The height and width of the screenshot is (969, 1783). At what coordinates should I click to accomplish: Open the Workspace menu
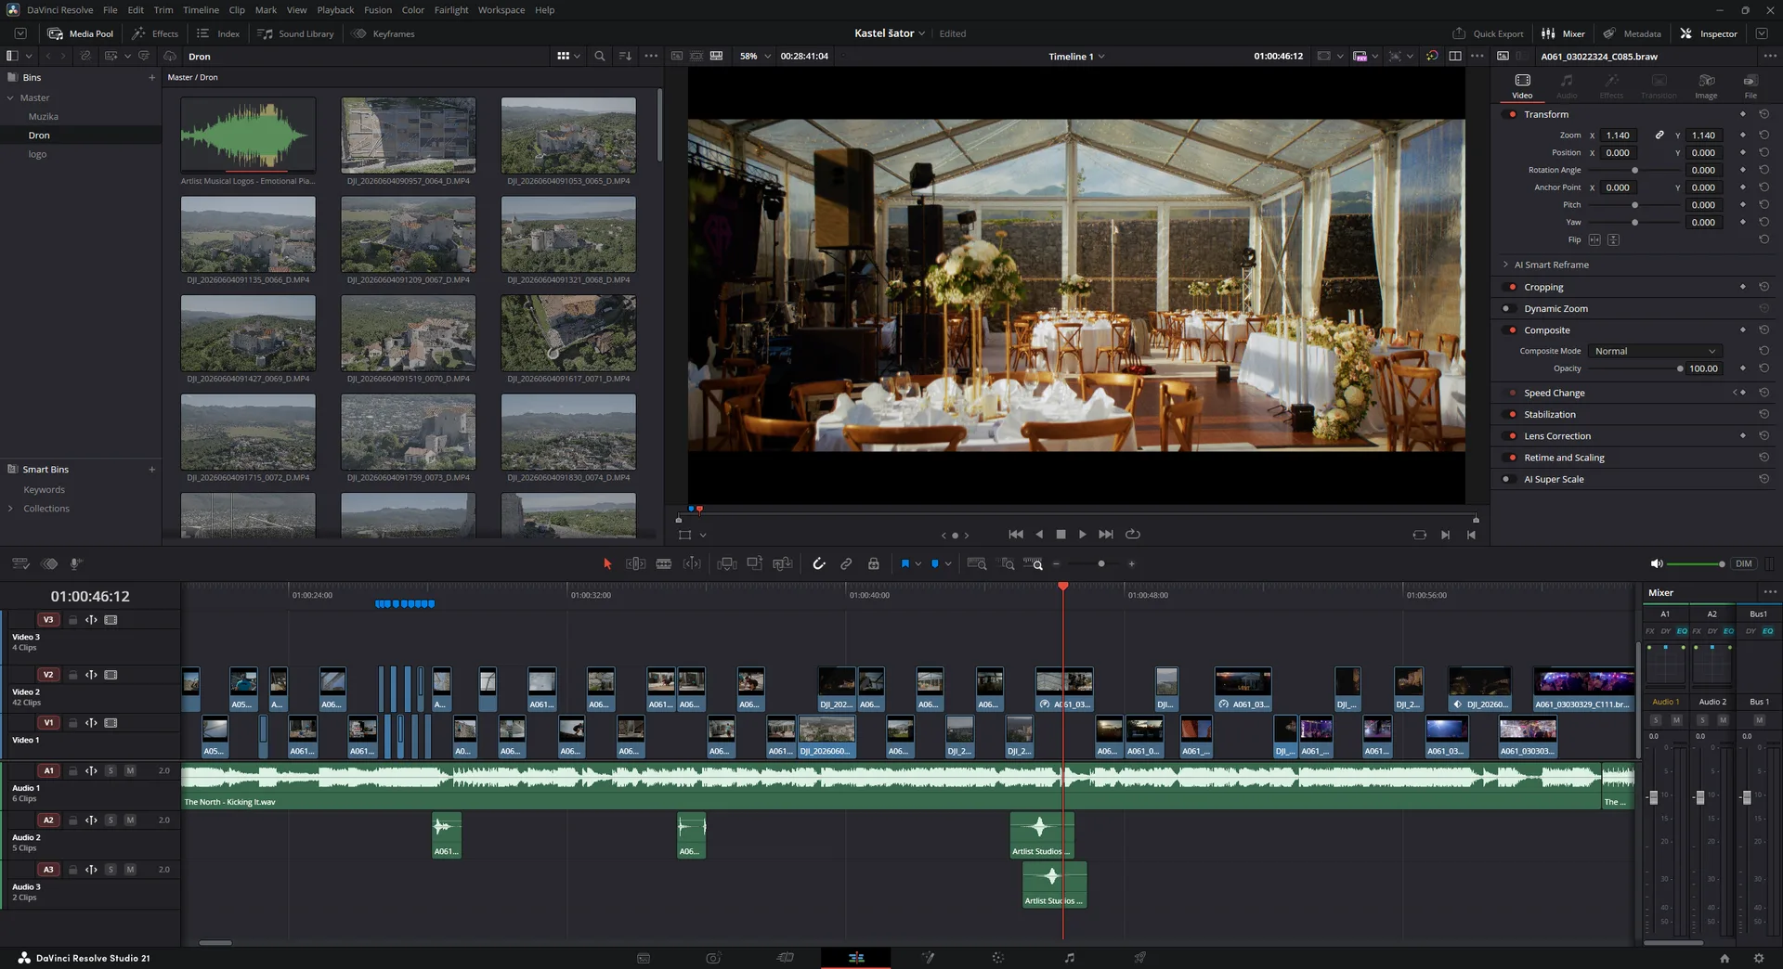pos(501,10)
